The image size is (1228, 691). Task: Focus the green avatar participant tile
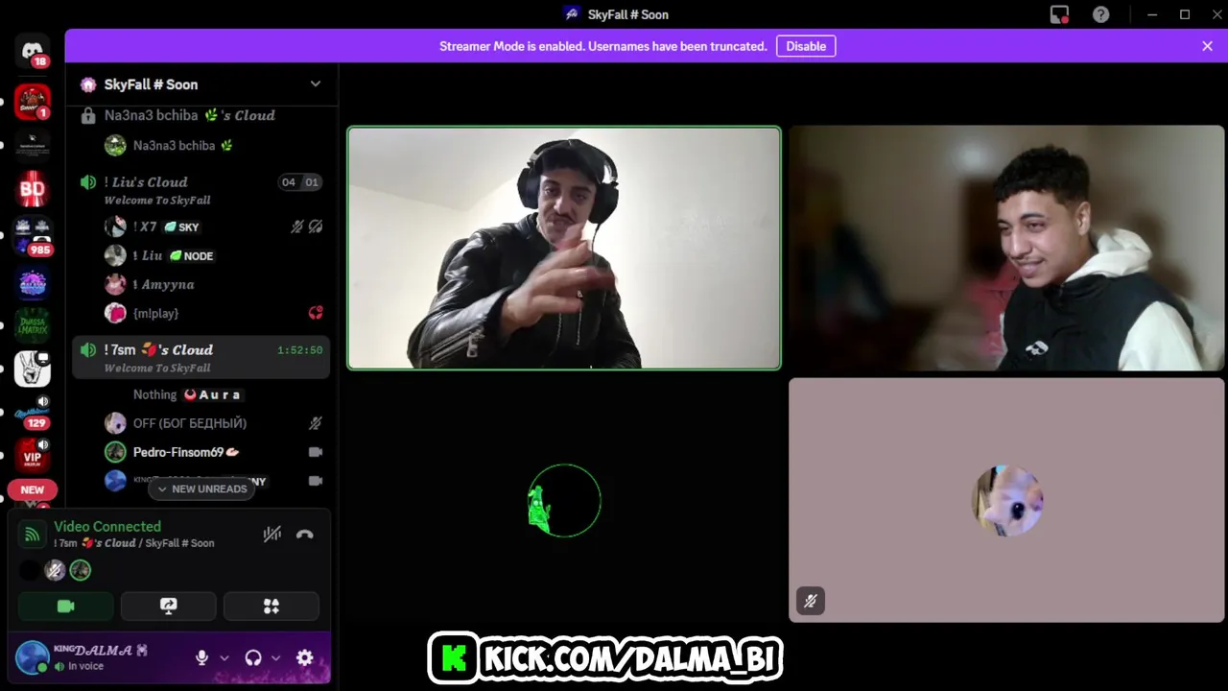(x=564, y=500)
